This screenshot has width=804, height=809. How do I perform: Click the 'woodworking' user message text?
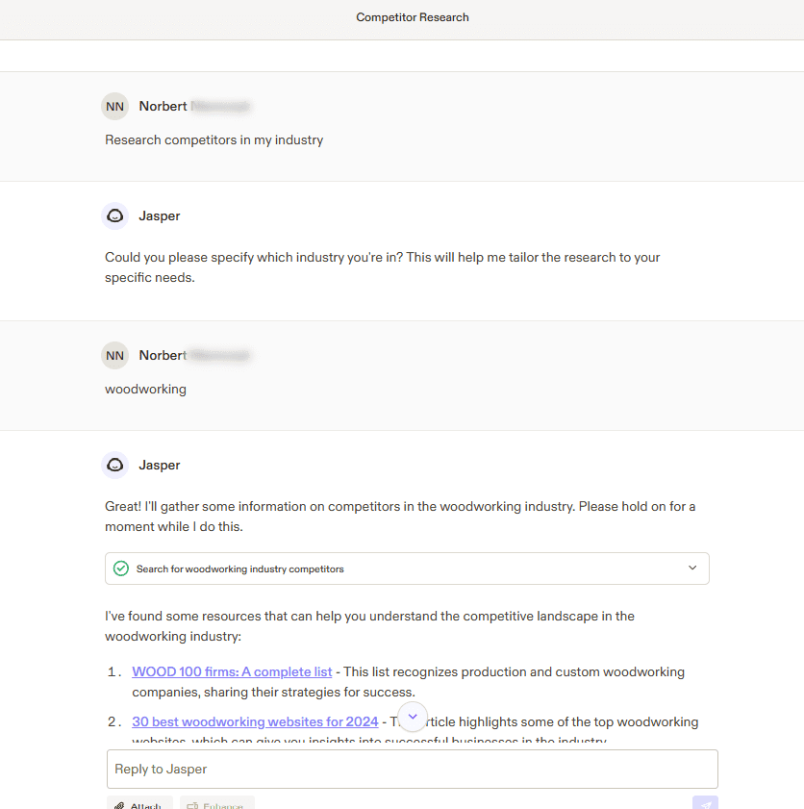coord(145,389)
